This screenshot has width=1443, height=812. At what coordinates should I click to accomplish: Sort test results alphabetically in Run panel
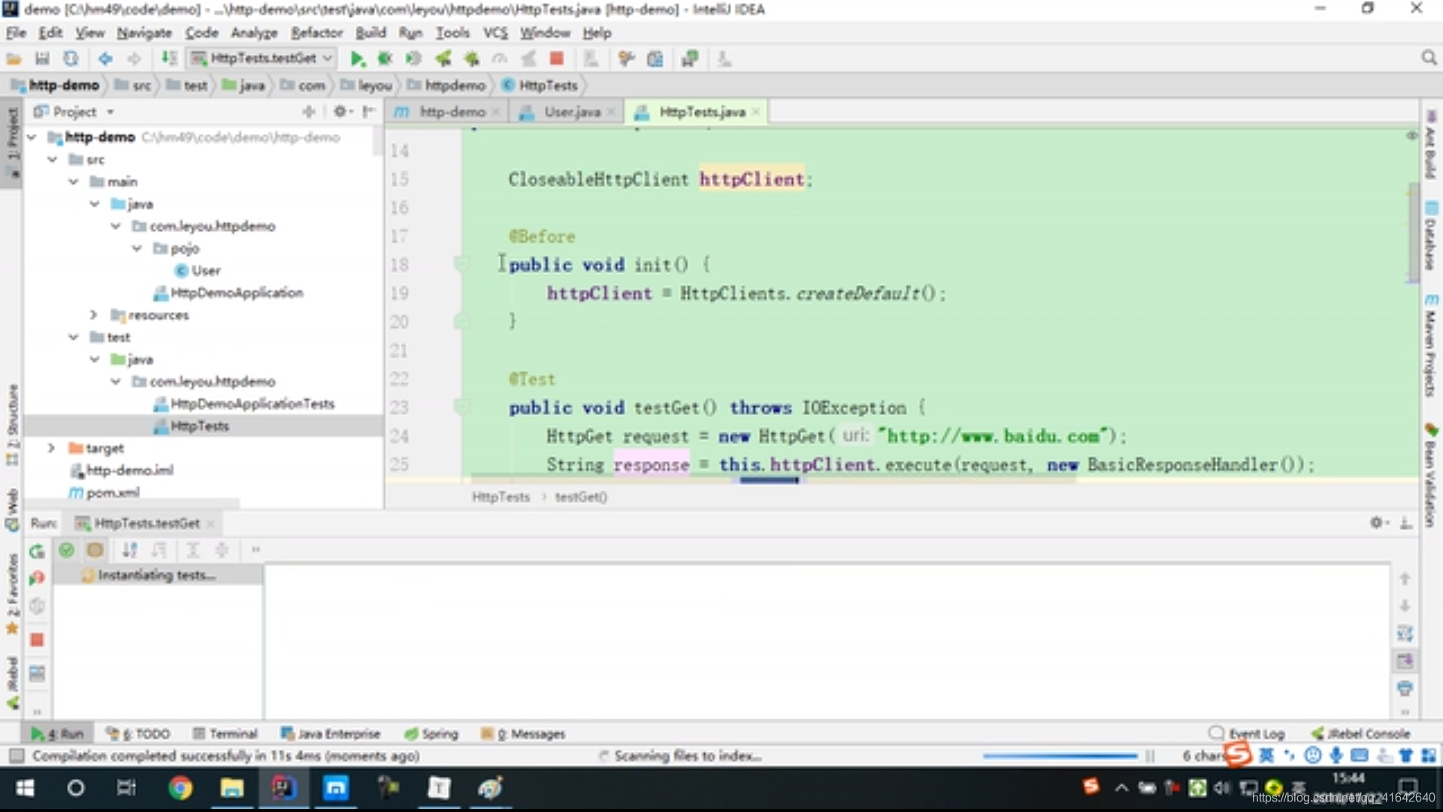130,550
